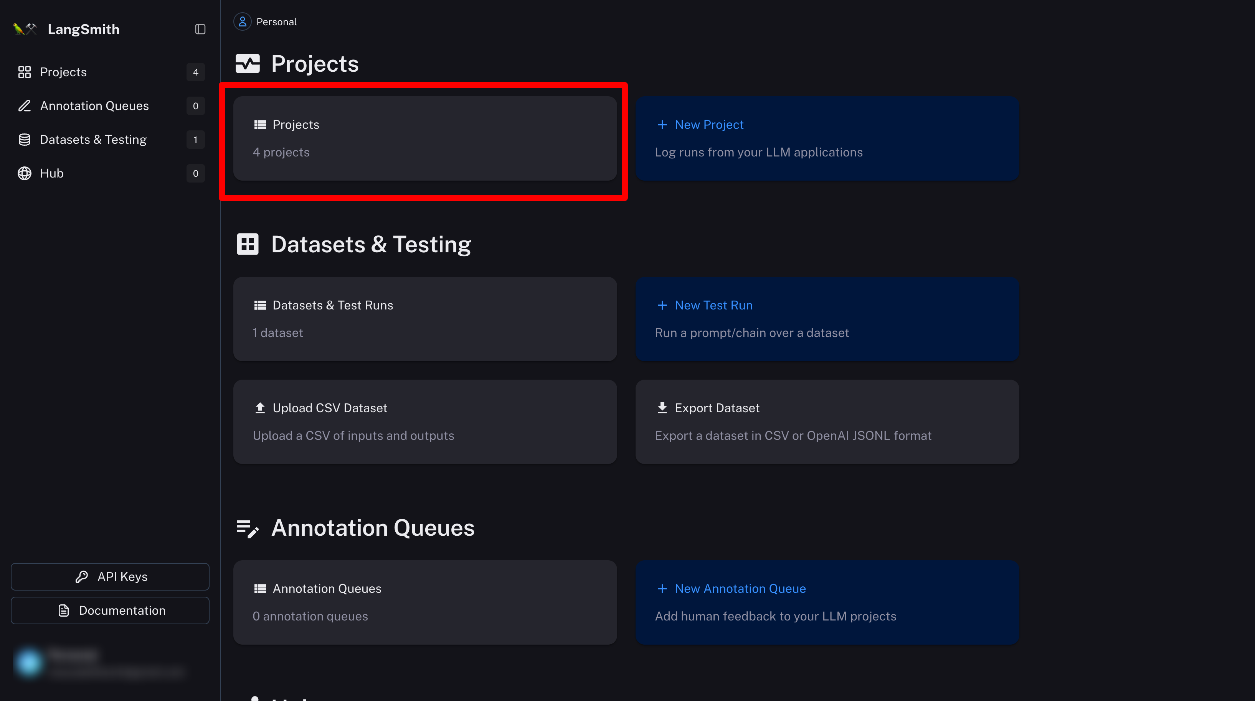Click 'Add human feedback to your LLM projects' text
This screenshot has height=701, width=1255.
coord(776,616)
